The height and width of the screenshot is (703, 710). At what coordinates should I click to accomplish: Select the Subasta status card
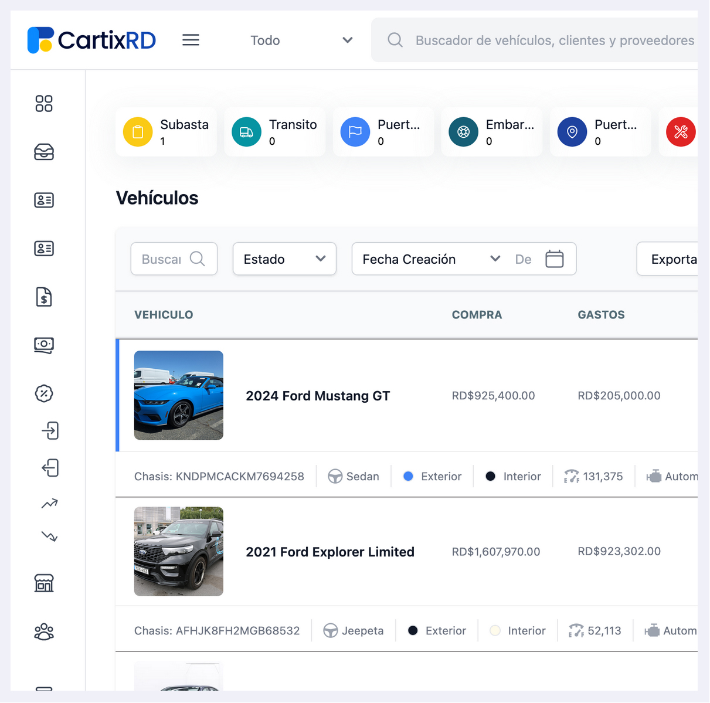click(x=167, y=132)
